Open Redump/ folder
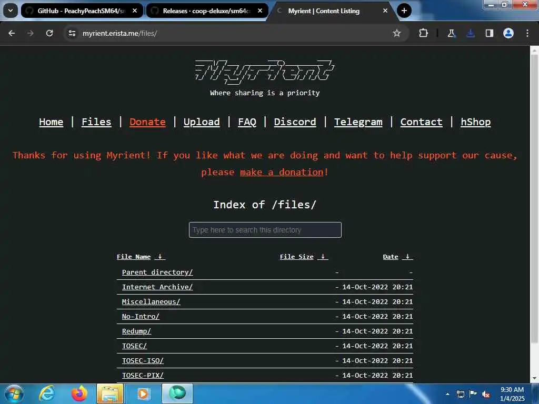The width and height of the screenshot is (539, 404). [136, 331]
